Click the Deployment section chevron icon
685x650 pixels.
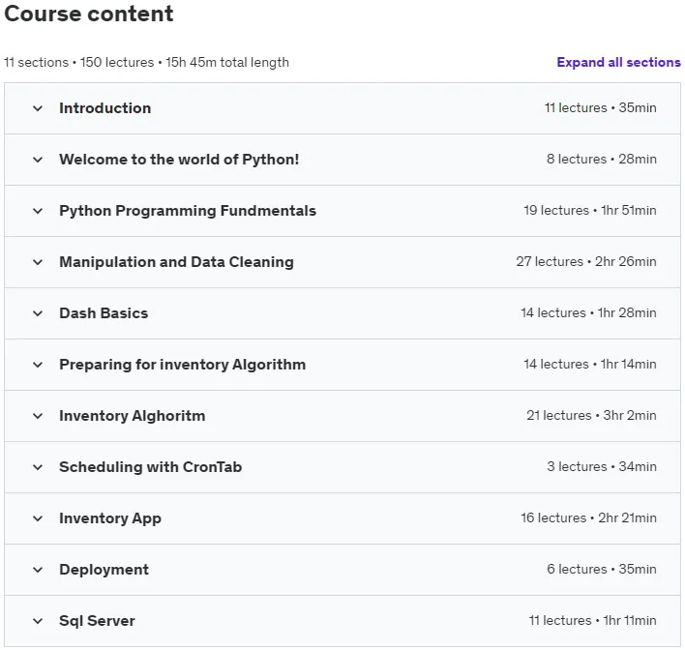click(38, 570)
